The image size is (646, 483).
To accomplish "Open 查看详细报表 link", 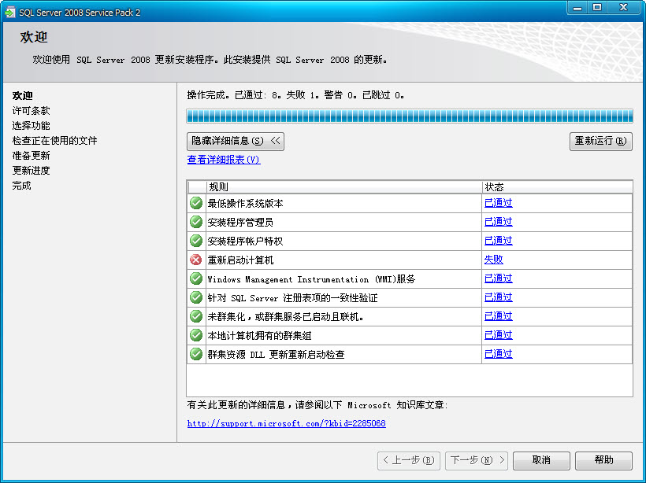I will click(223, 160).
